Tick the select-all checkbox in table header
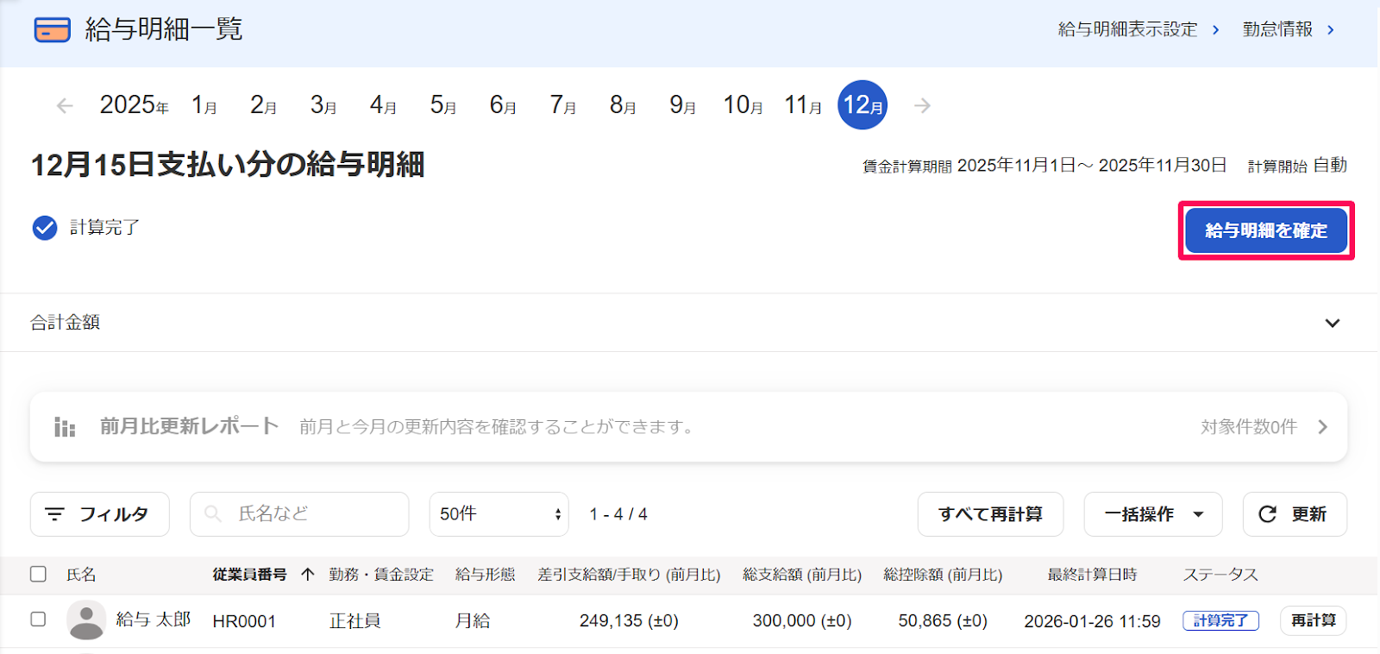The height and width of the screenshot is (654, 1380). pyautogui.click(x=38, y=574)
